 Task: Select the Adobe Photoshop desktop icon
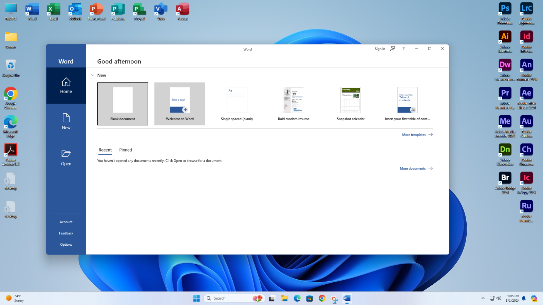505,14
